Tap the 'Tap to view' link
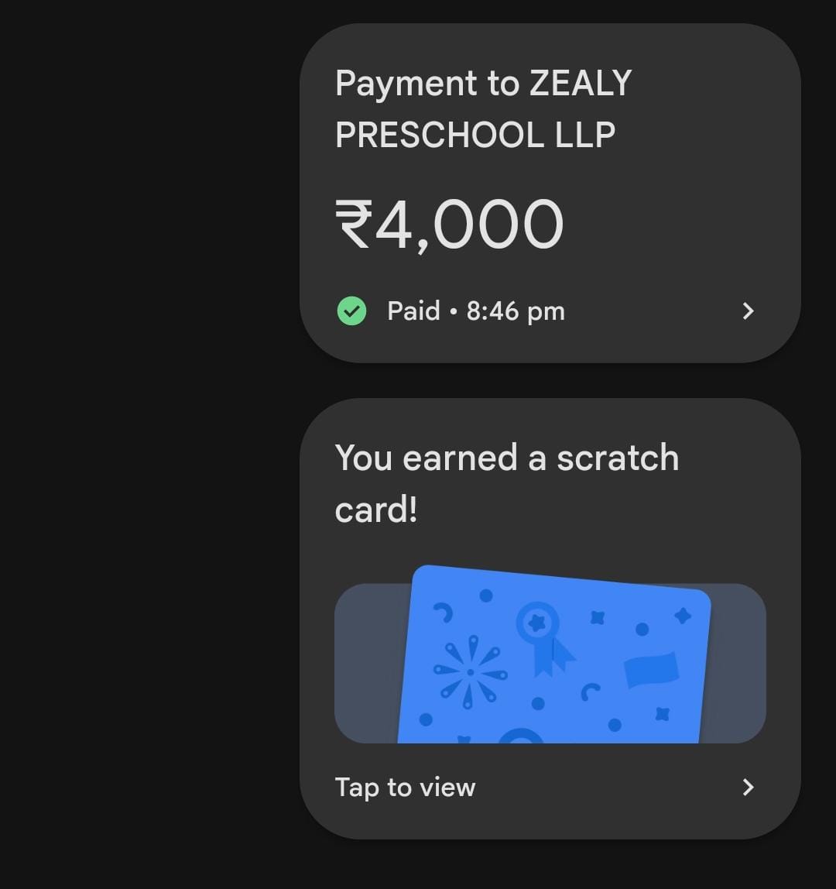The image size is (836, 889). 406,788
